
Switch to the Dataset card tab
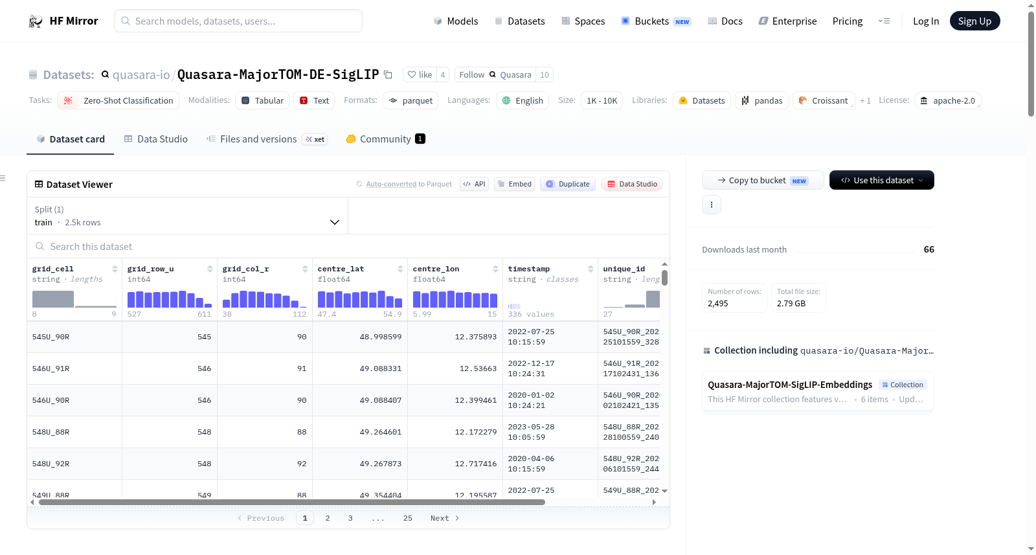pyautogui.click(x=70, y=139)
